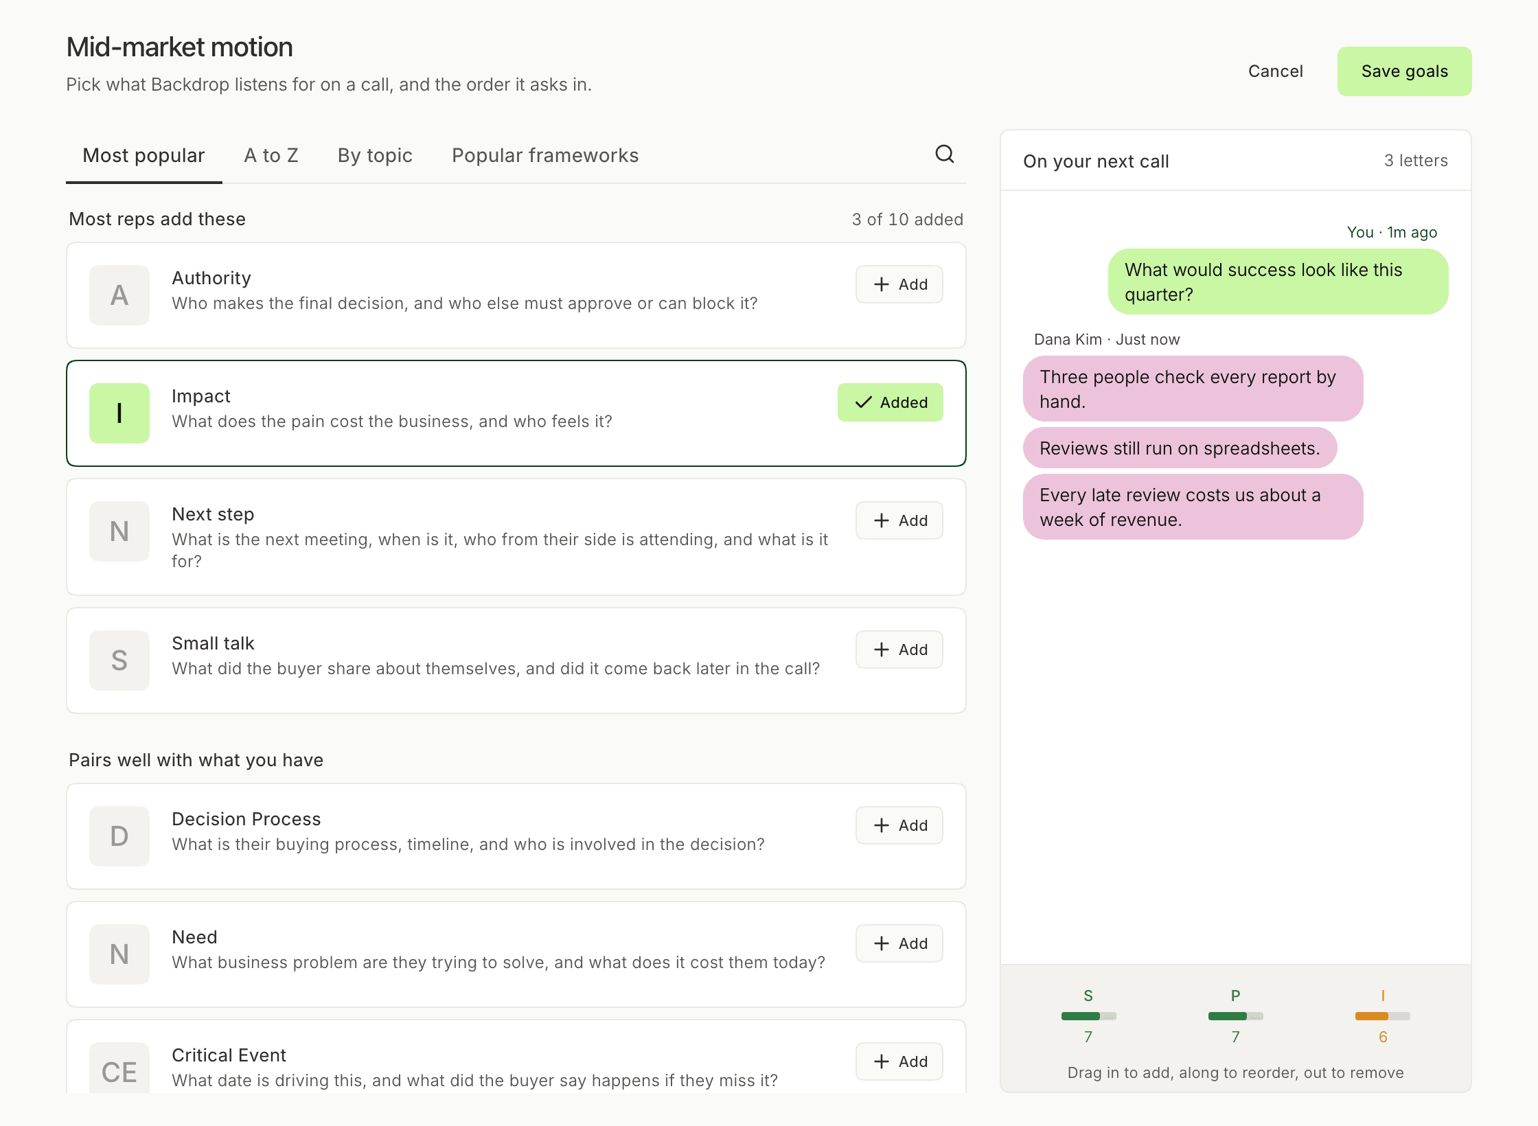This screenshot has height=1126, width=1538.
Task: Add the Critical Event goal
Action: coord(899,1061)
